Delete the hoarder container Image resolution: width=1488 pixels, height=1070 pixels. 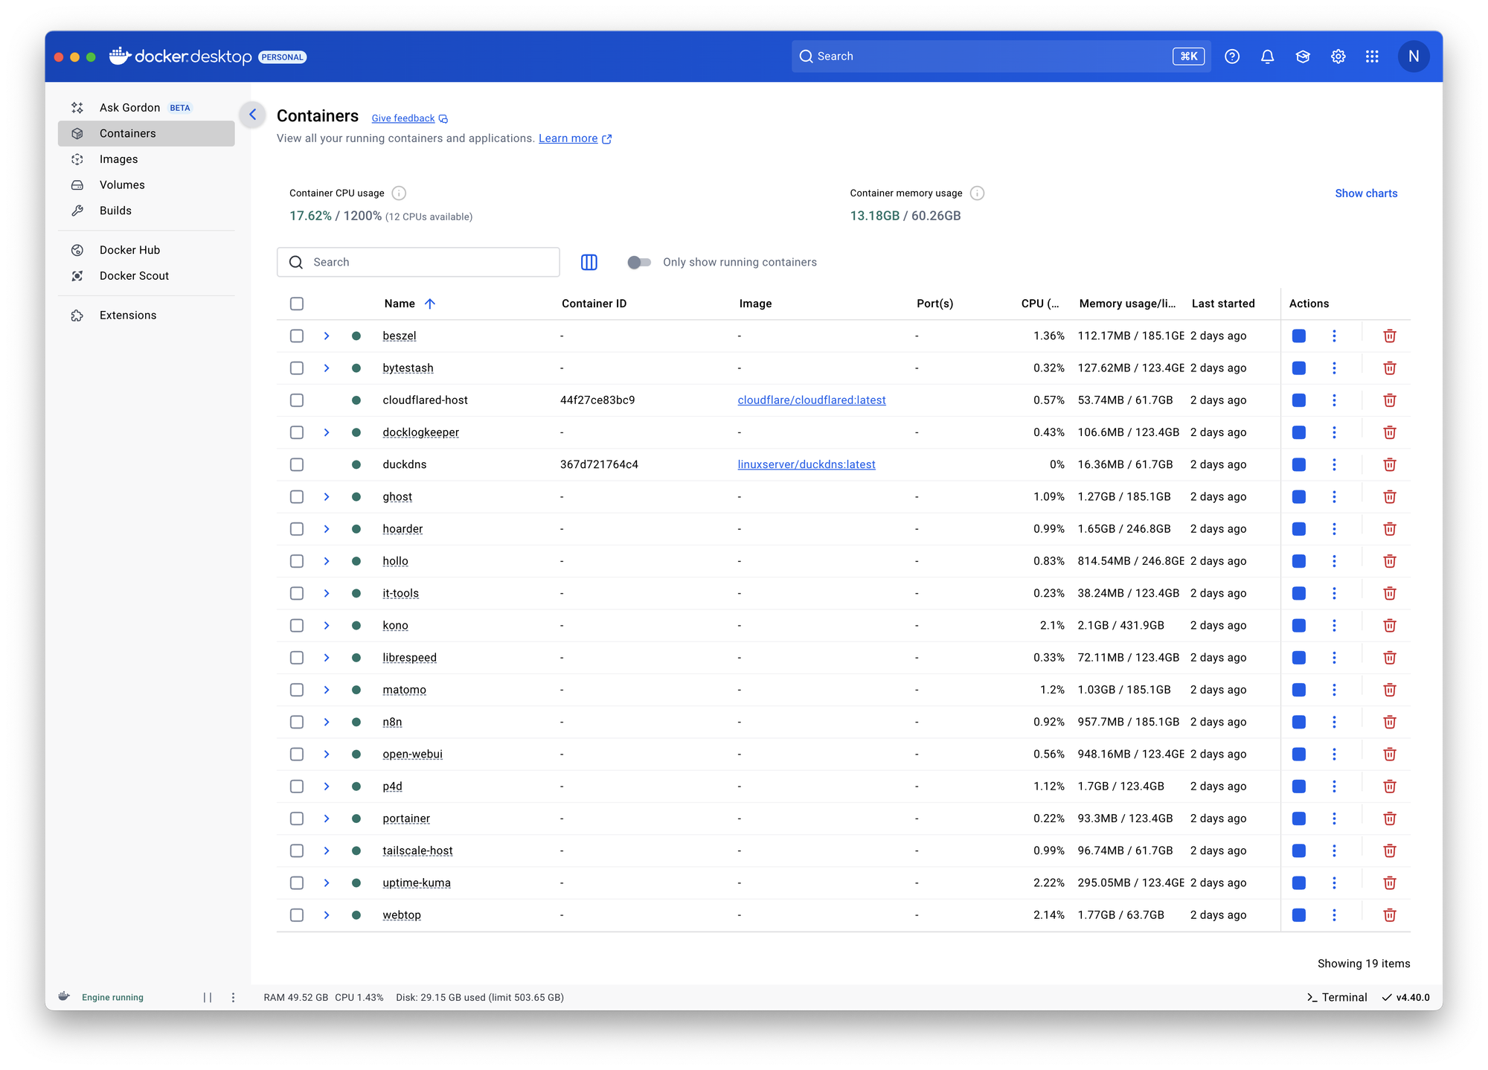click(1389, 529)
